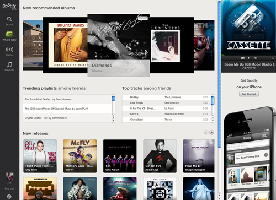Click Log out in the sidebar
This screenshot has height=200, width=276.
point(9,188)
